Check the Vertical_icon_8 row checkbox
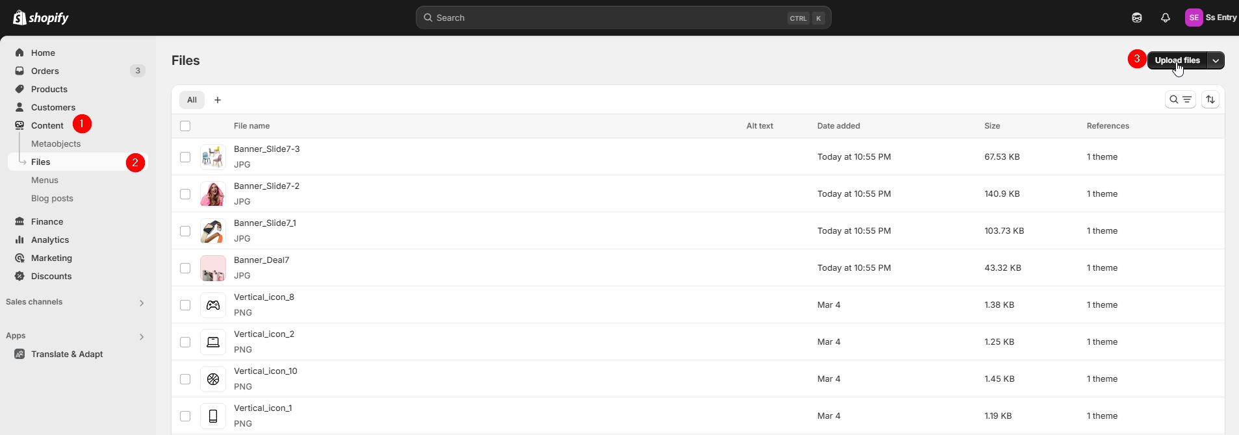Image resolution: width=1239 pixels, height=435 pixels. [x=186, y=304]
